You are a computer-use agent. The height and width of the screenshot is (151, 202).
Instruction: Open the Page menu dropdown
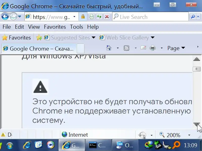pos(176,48)
